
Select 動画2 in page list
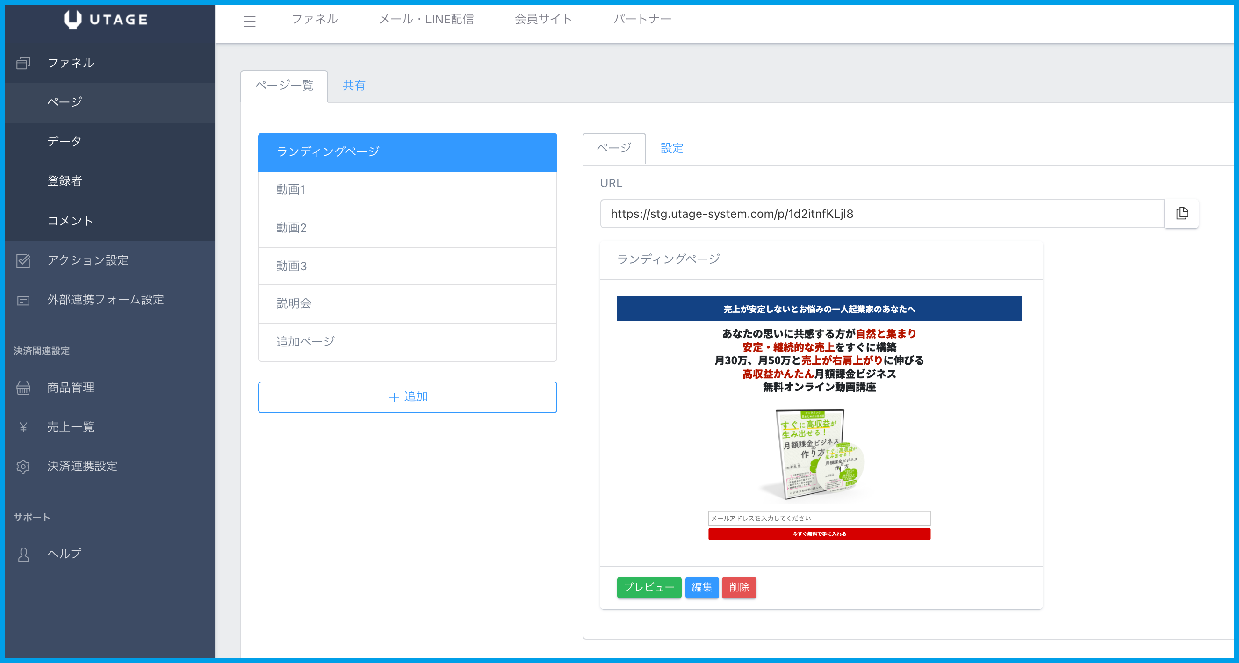[x=407, y=228]
